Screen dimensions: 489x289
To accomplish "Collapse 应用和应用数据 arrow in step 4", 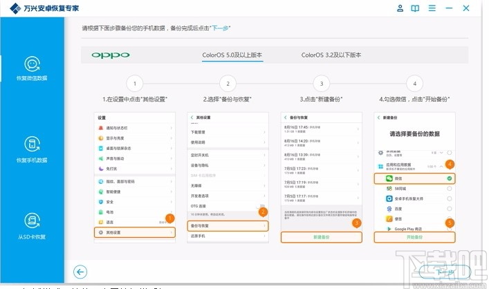I will (x=441, y=167).
